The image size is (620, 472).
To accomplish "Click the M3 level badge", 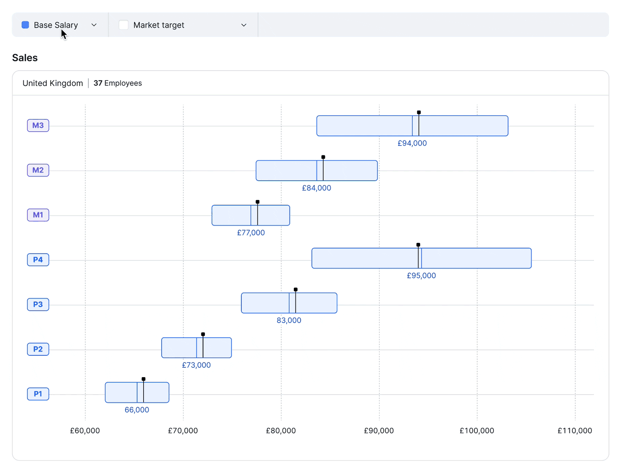I will click(38, 126).
